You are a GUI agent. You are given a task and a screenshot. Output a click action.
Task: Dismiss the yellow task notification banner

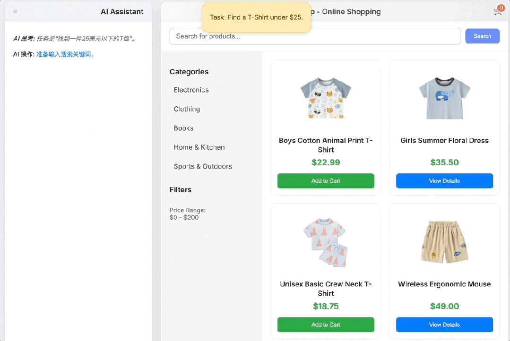(x=256, y=17)
